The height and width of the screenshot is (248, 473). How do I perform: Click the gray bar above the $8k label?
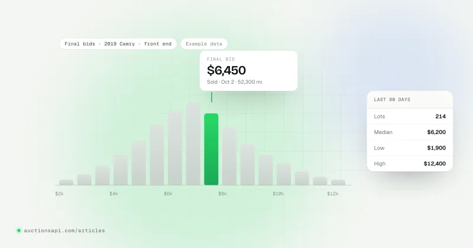point(229,156)
